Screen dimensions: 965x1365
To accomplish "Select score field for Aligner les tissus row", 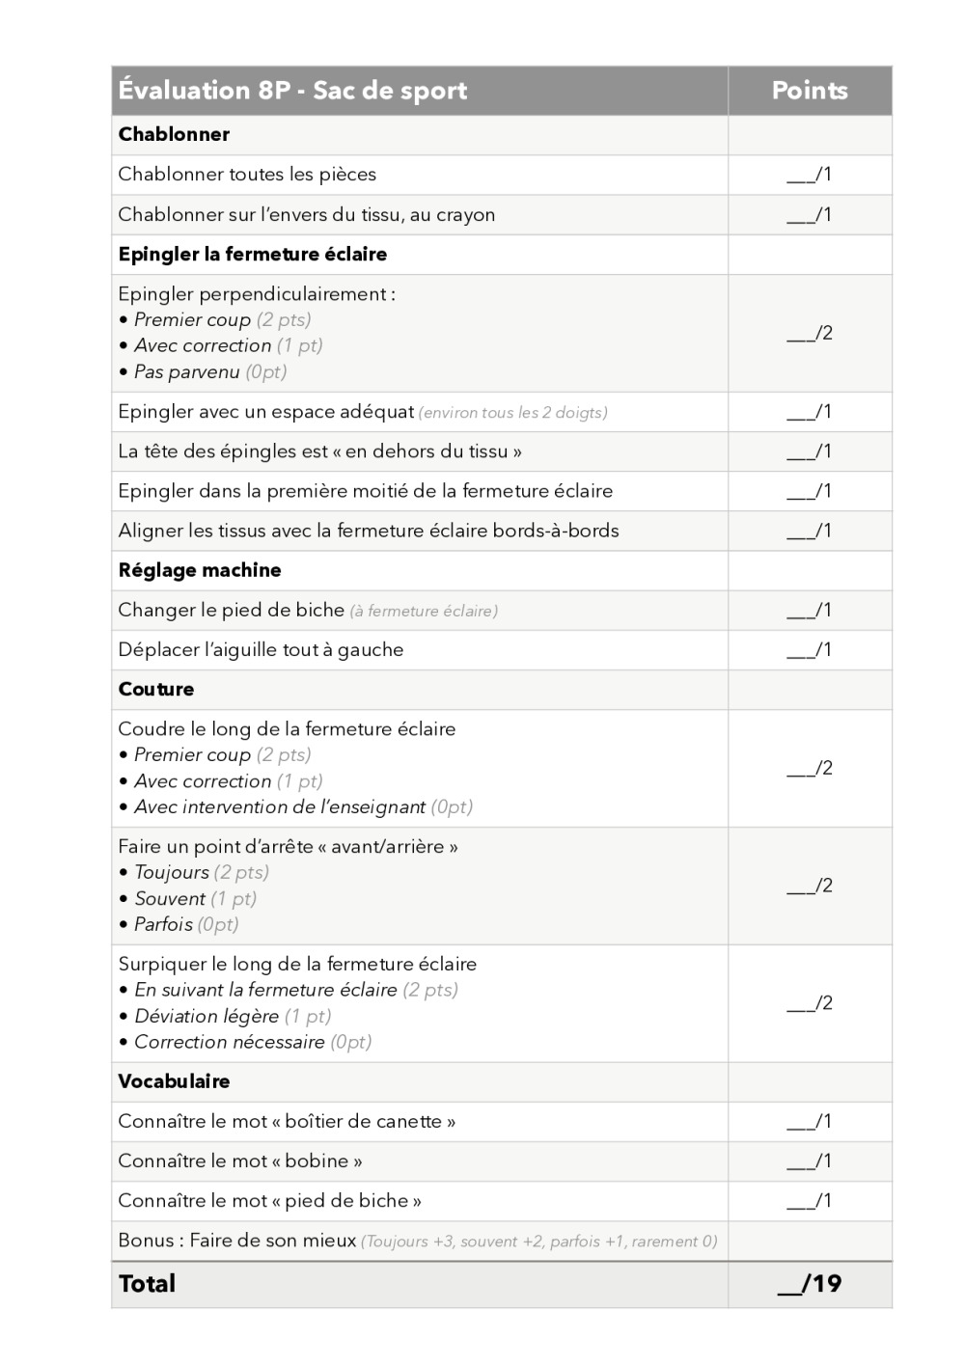I will click(x=810, y=531).
